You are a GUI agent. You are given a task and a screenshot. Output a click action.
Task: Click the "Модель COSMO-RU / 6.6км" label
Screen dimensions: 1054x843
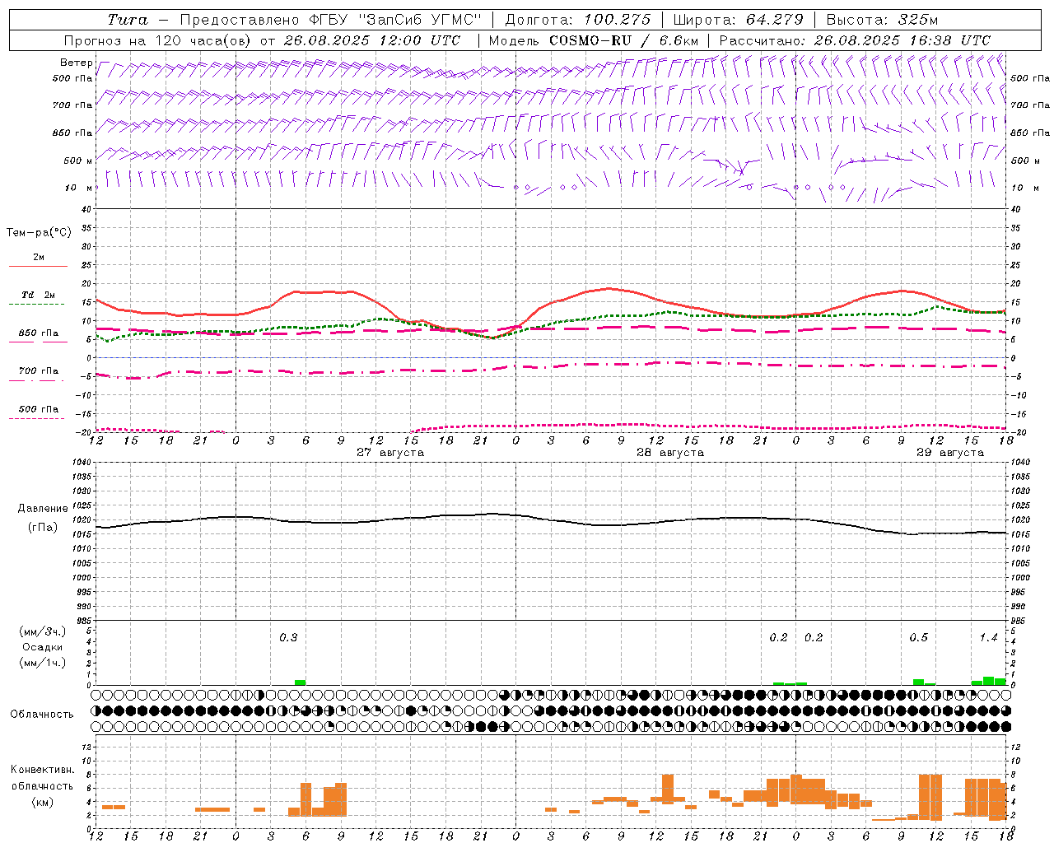click(x=594, y=40)
